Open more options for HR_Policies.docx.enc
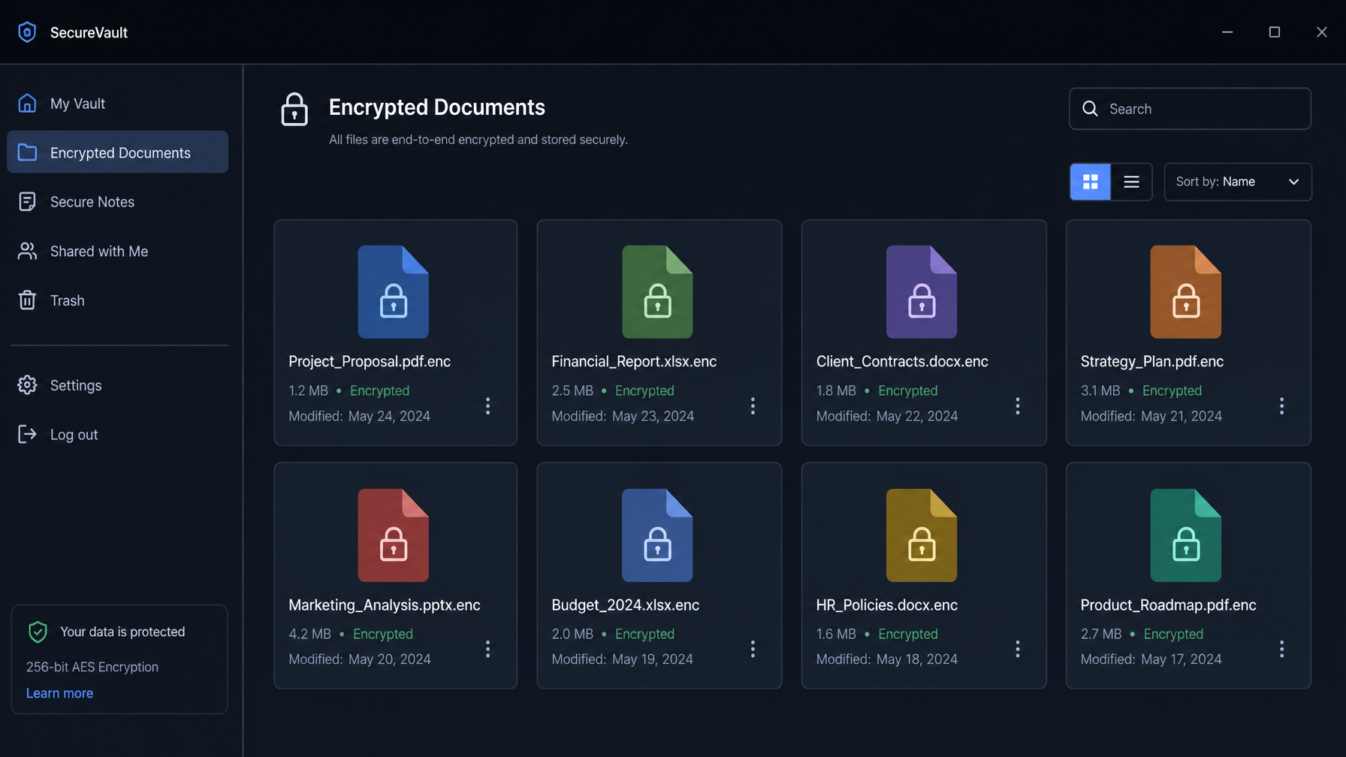Viewport: 1346px width, 757px height. (1018, 649)
